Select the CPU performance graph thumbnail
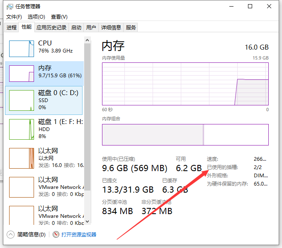Image resolution: width=282 pixels, height=248 pixels. [22, 48]
